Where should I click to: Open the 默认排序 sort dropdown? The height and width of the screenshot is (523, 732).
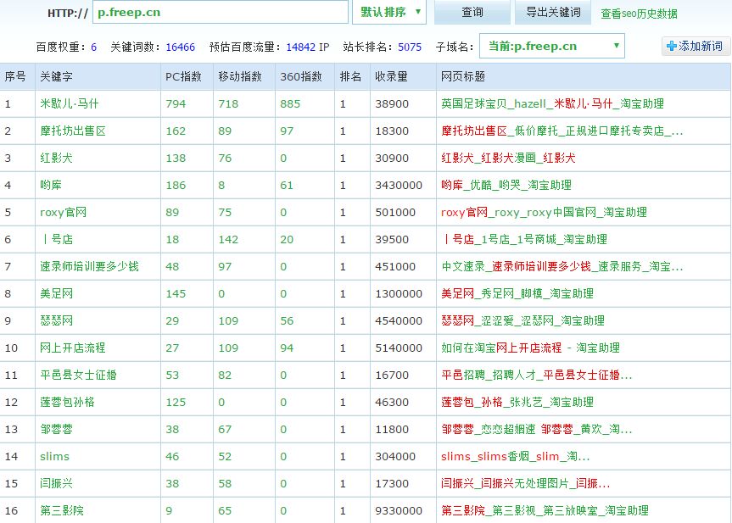point(389,12)
